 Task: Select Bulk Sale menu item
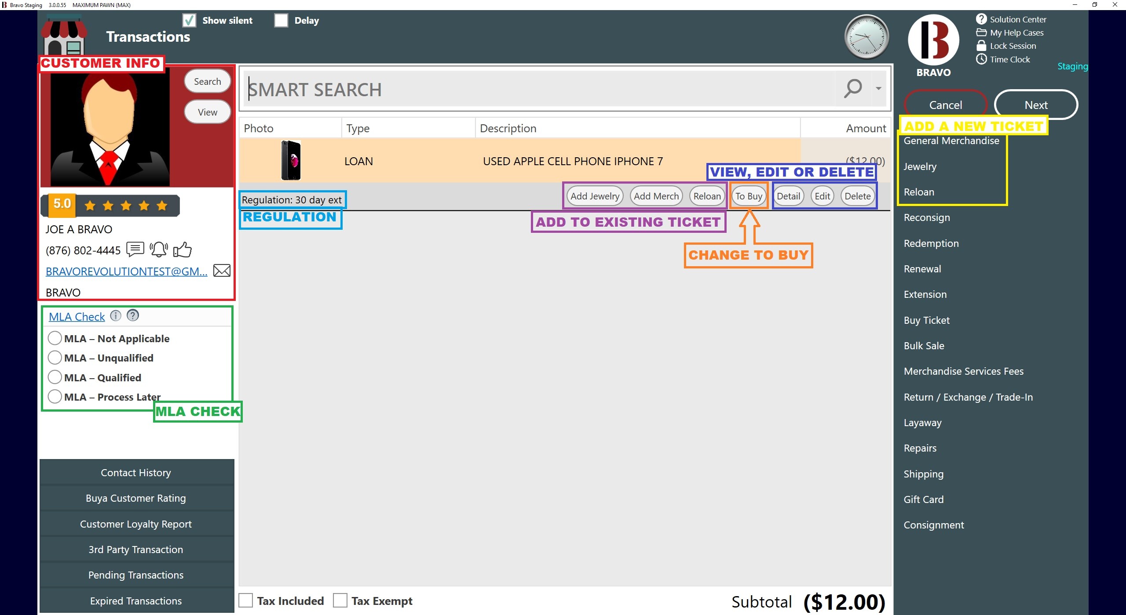pos(924,346)
